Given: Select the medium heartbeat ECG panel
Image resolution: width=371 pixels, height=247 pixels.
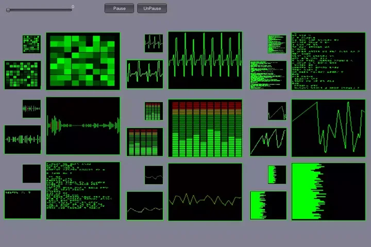Looking at the screenshot, I should click(x=145, y=74).
